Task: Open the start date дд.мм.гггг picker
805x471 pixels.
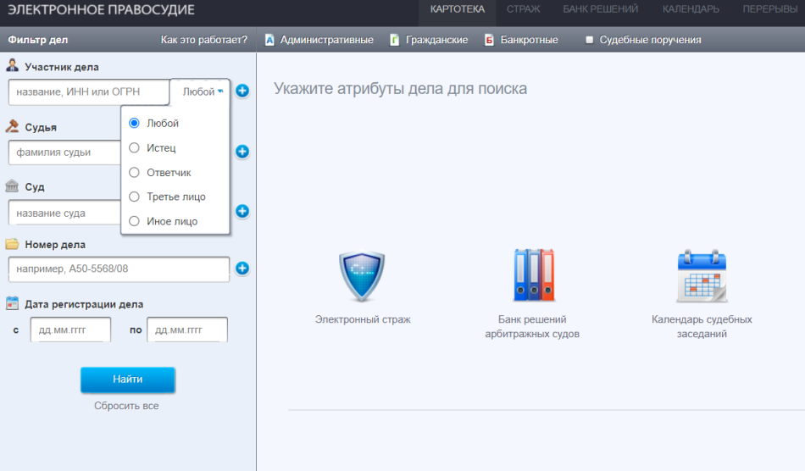Action: [x=70, y=330]
